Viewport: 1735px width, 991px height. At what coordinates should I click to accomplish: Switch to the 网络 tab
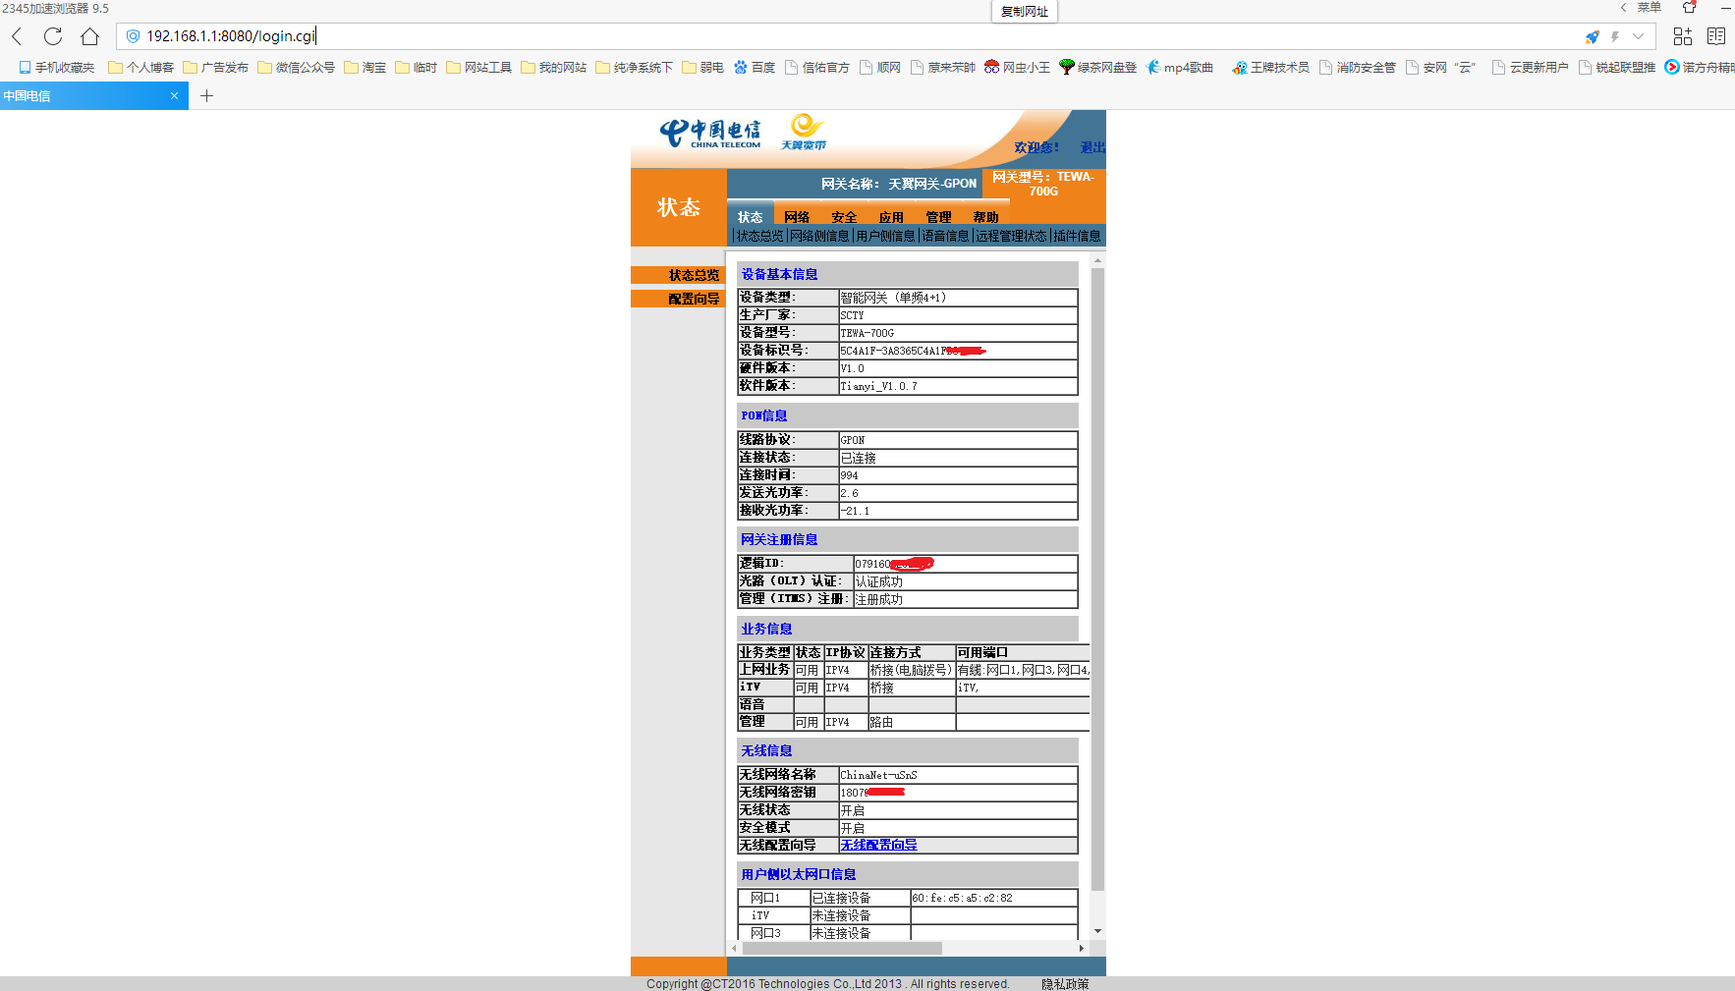(797, 217)
